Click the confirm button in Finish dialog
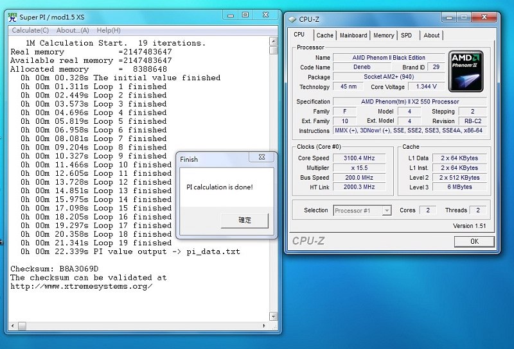The image size is (514, 349). click(245, 220)
